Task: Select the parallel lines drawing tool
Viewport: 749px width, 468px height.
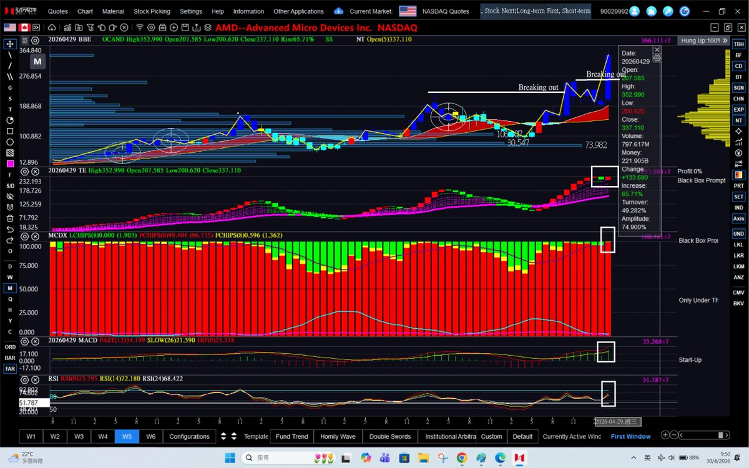Action: [10, 76]
